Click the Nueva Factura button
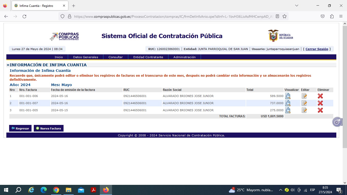The width and height of the screenshot is (347, 195). coord(49,128)
